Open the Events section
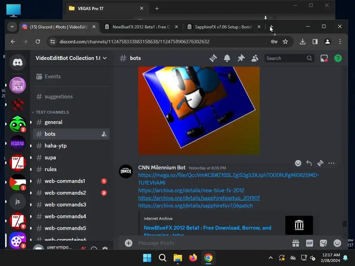 click(x=71, y=77)
